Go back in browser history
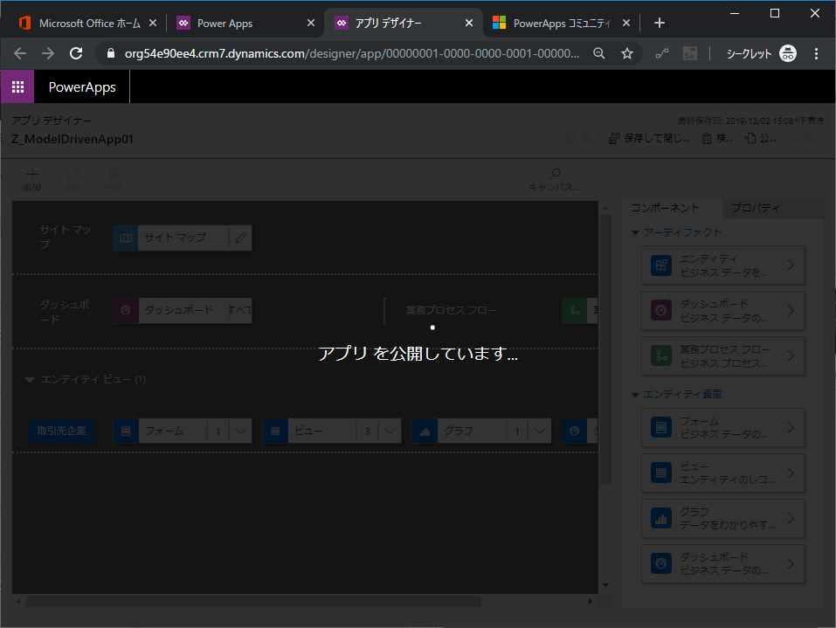Viewport: 836px width, 628px height. 20,53
